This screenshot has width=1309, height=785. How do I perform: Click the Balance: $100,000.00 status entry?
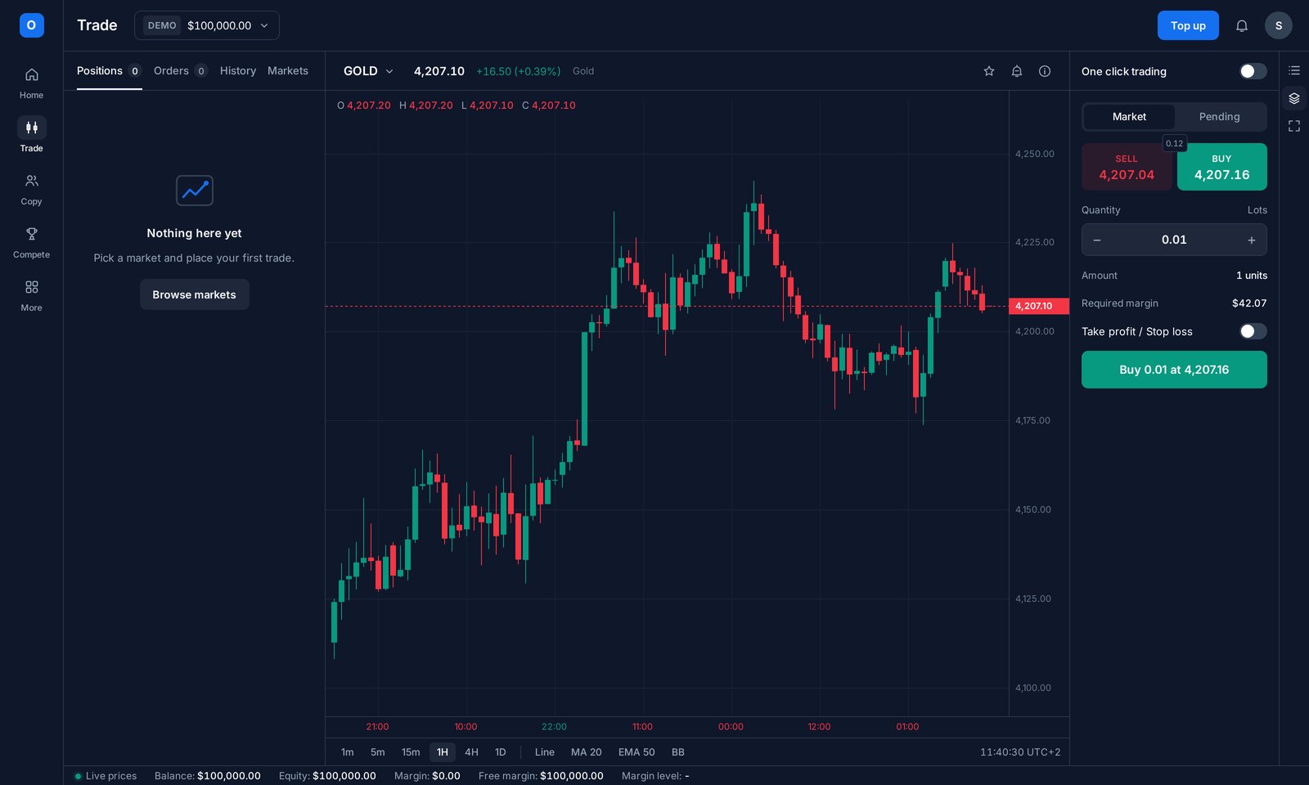[x=208, y=776]
